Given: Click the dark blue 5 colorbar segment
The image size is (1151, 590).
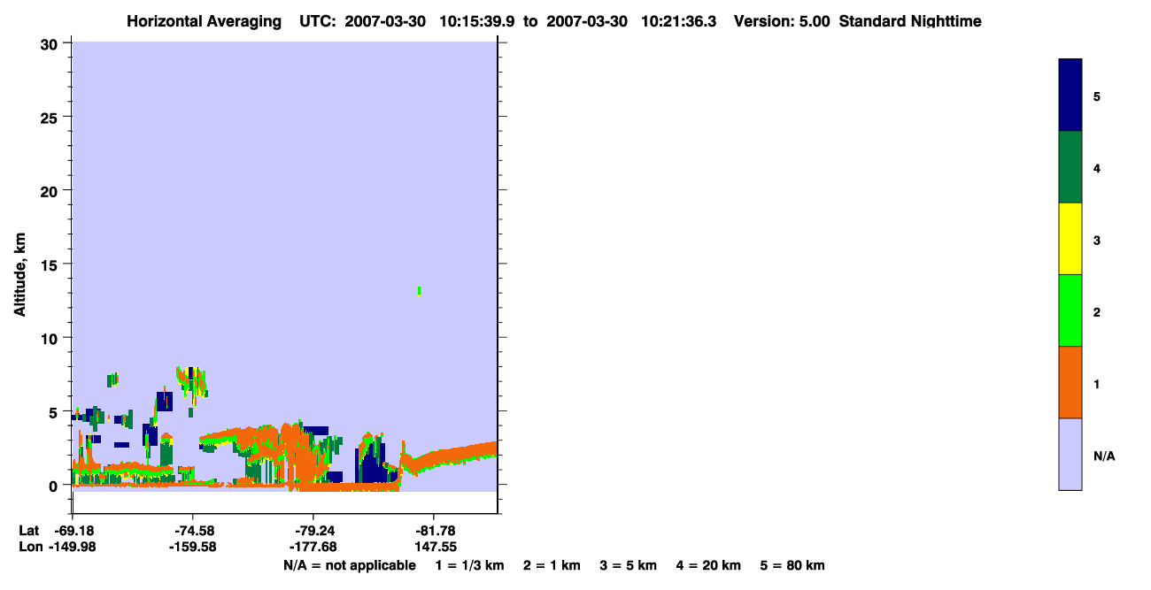Looking at the screenshot, I should (1070, 96).
